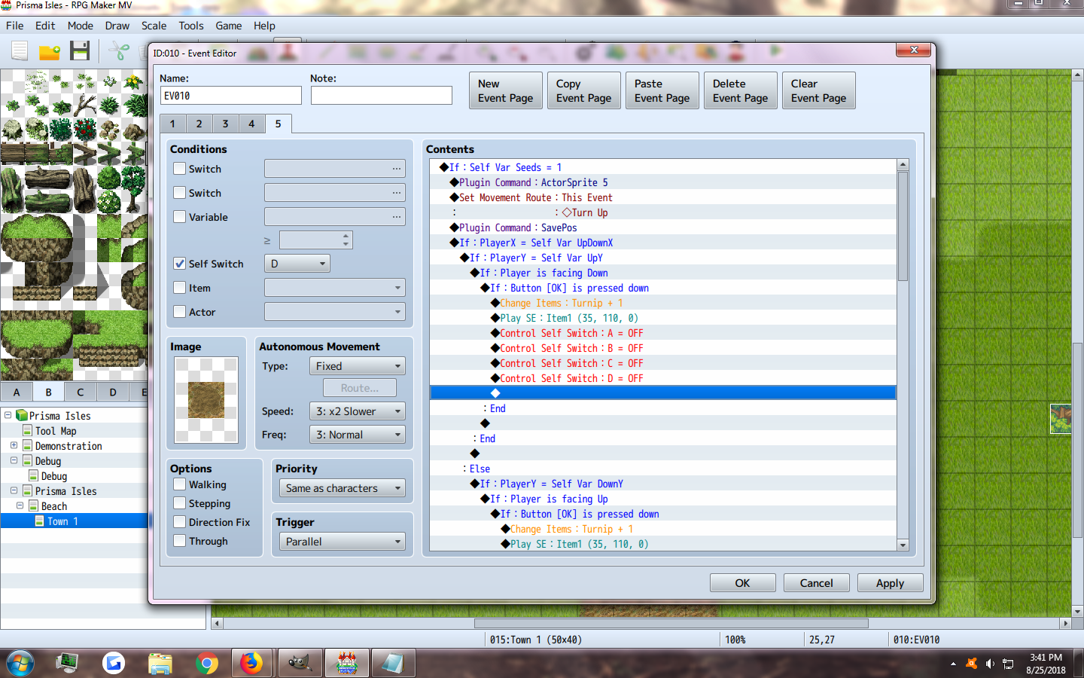Click the Apply button
This screenshot has height=678, width=1084.
point(890,583)
